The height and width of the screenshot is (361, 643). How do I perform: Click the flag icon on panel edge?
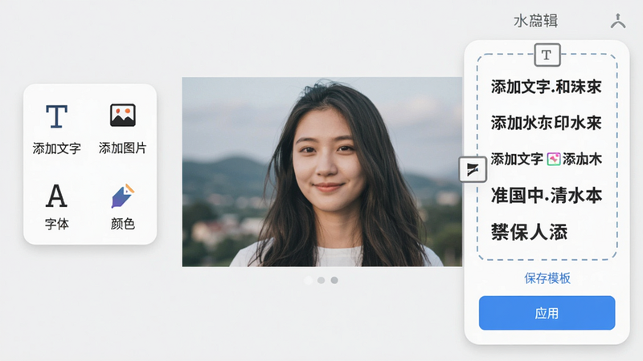pyautogui.click(x=473, y=169)
